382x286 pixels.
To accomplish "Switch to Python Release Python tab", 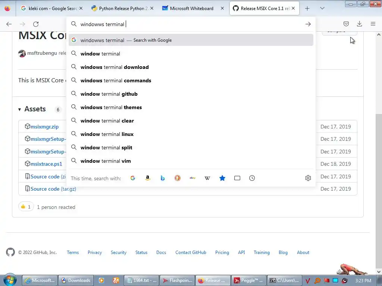I will (122, 8).
